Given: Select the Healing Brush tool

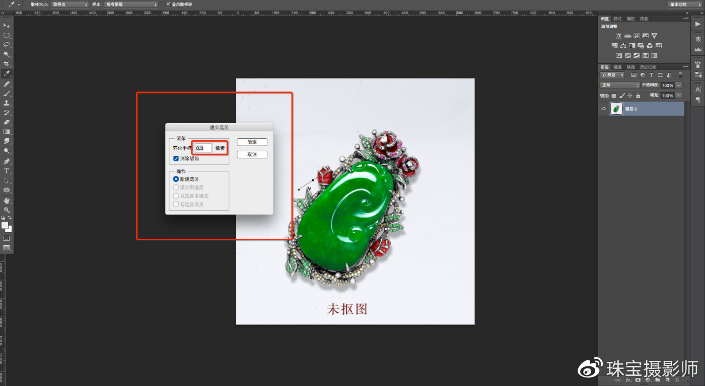Looking at the screenshot, I should (7, 83).
